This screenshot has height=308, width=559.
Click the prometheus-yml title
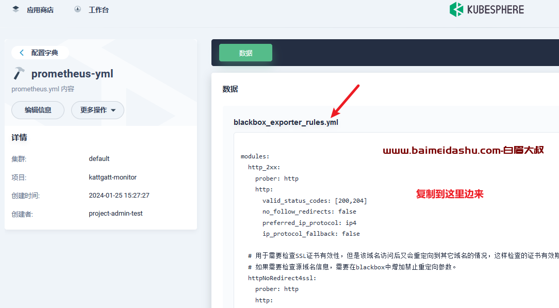72,74
